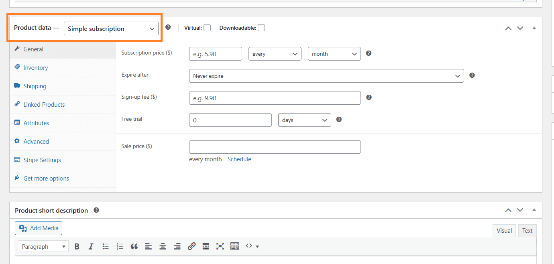Open the Linked Products tab

63,105
